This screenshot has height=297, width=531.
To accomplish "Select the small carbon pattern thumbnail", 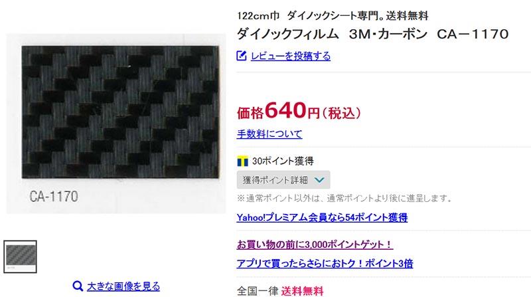I will point(21,256).
